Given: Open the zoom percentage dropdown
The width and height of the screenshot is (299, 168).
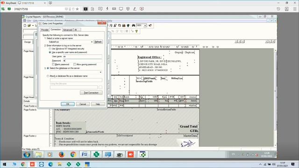Looking at the screenshot, I should 145,25.
